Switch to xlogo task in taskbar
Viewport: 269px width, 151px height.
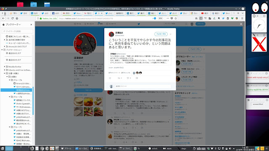[x=182, y=148]
